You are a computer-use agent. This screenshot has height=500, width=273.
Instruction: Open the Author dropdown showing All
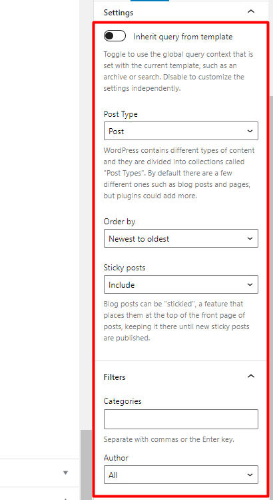tap(180, 475)
